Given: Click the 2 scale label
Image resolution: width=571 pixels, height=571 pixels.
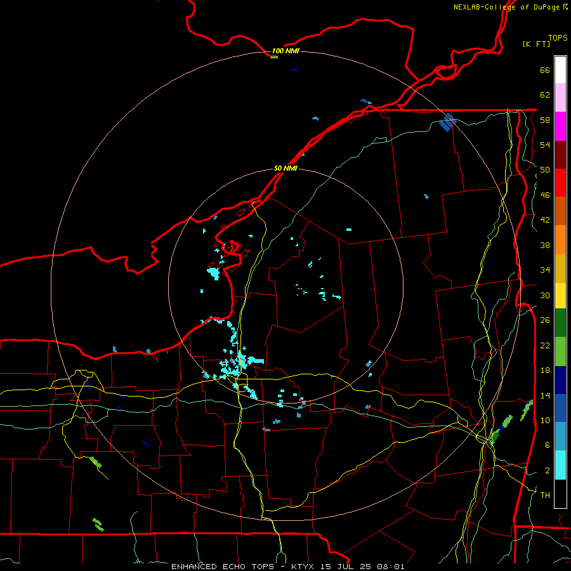Looking at the screenshot, I should point(548,471).
